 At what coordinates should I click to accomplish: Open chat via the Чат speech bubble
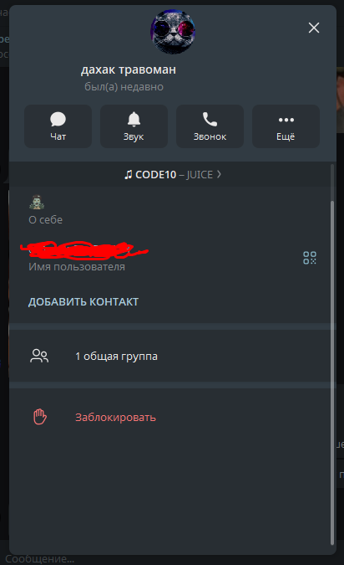(x=58, y=126)
